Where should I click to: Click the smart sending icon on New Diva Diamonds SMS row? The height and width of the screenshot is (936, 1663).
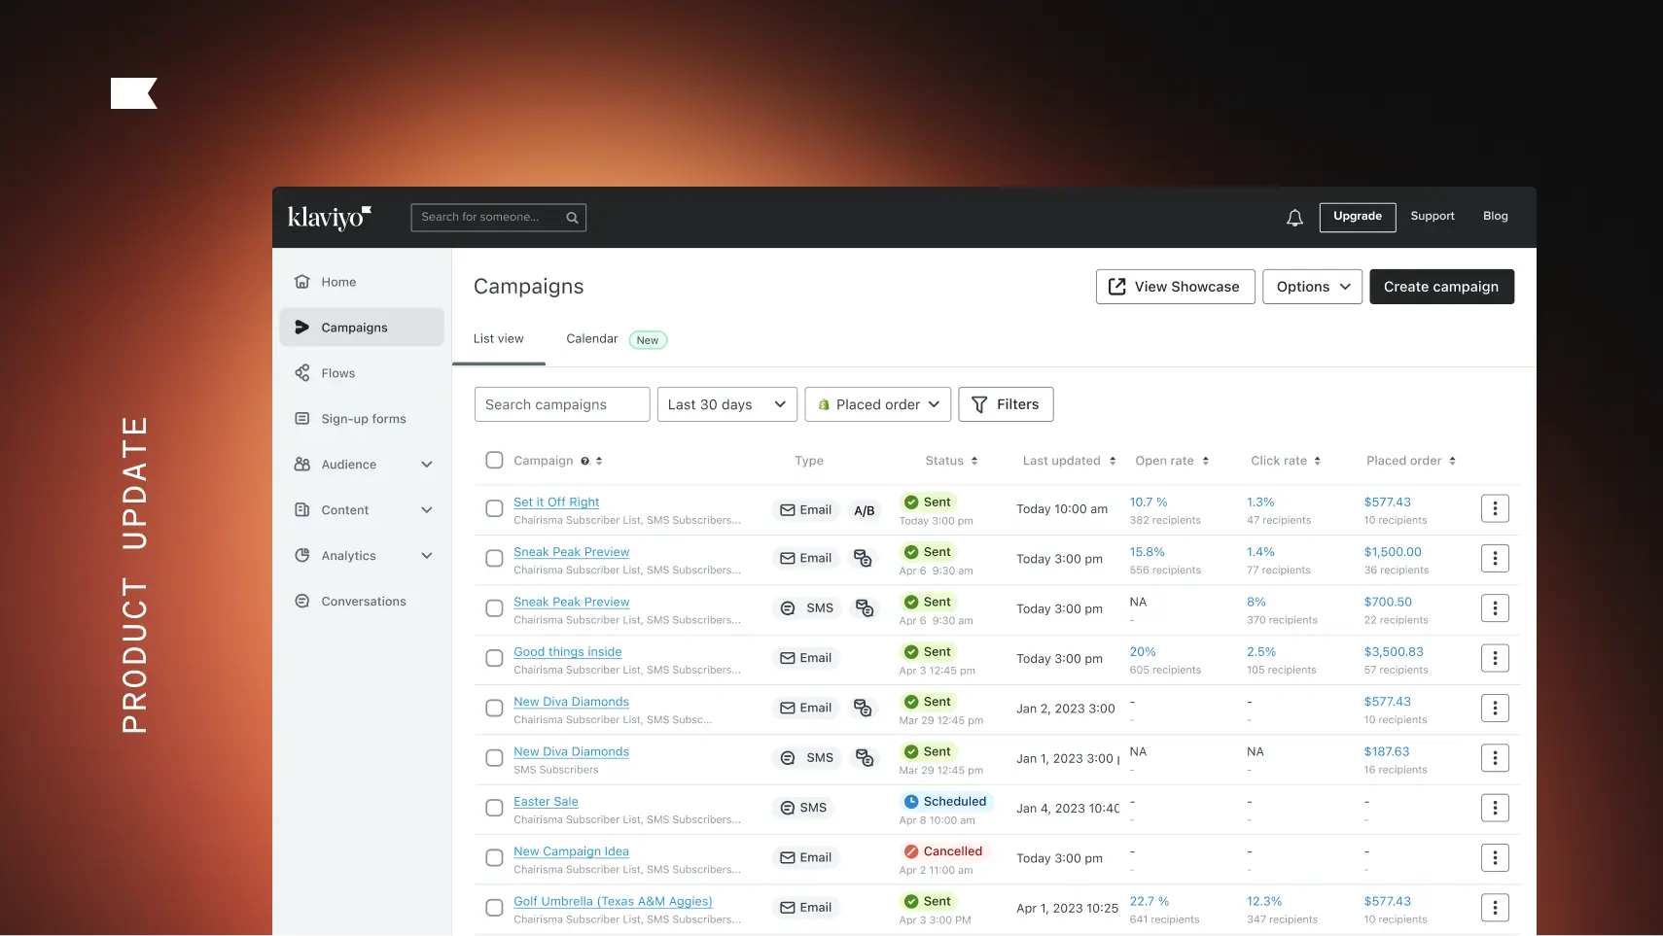(x=864, y=758)
